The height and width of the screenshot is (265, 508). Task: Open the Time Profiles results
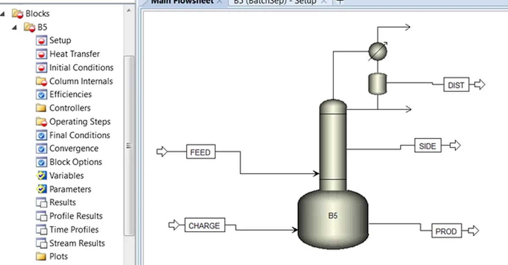pyautogui.click(x=75, y=229)
